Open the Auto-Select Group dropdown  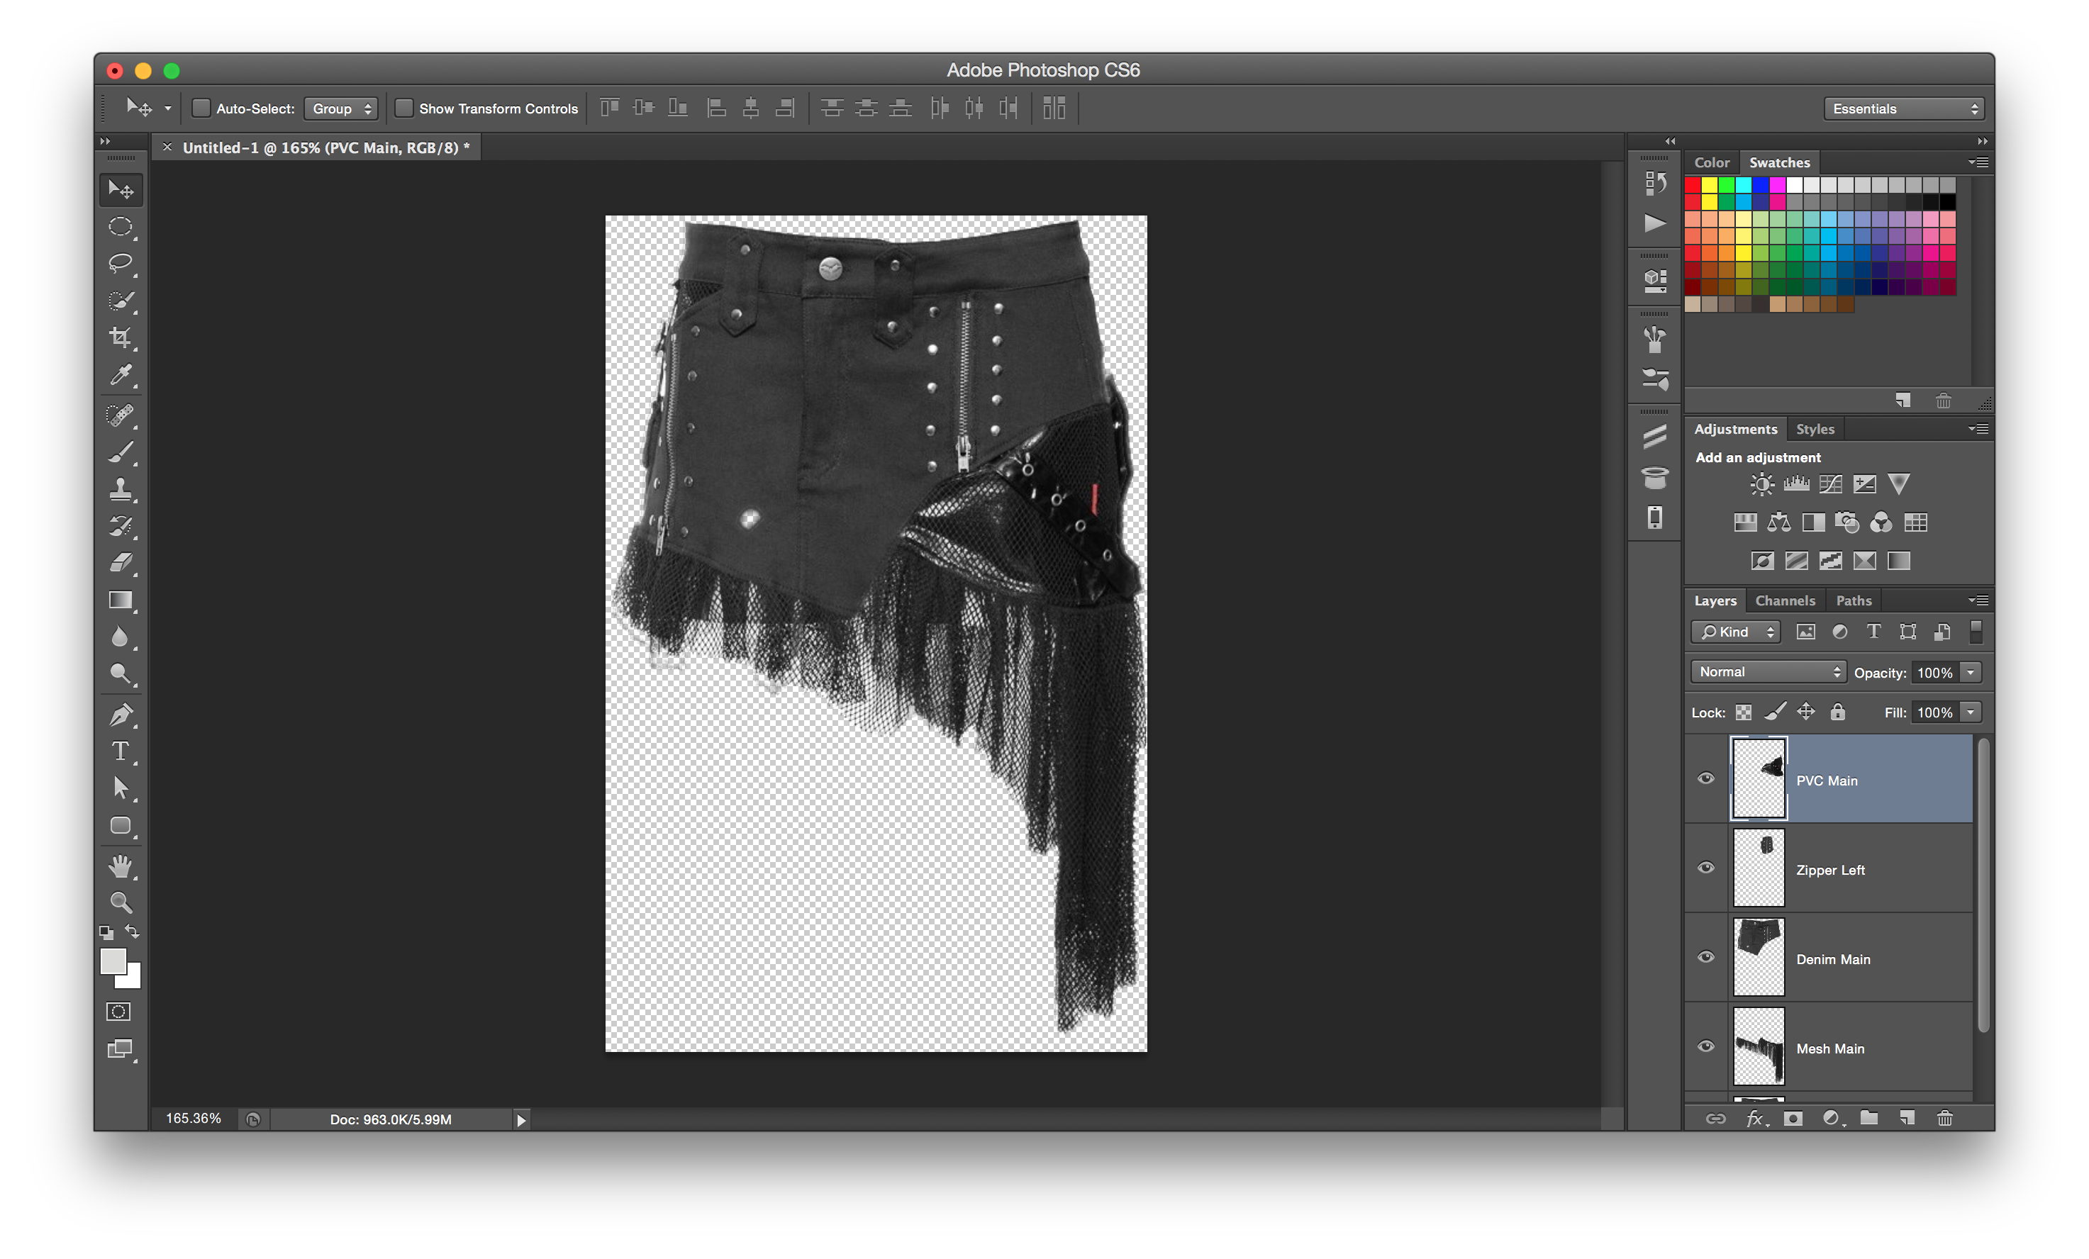click(x=341, y=108)
